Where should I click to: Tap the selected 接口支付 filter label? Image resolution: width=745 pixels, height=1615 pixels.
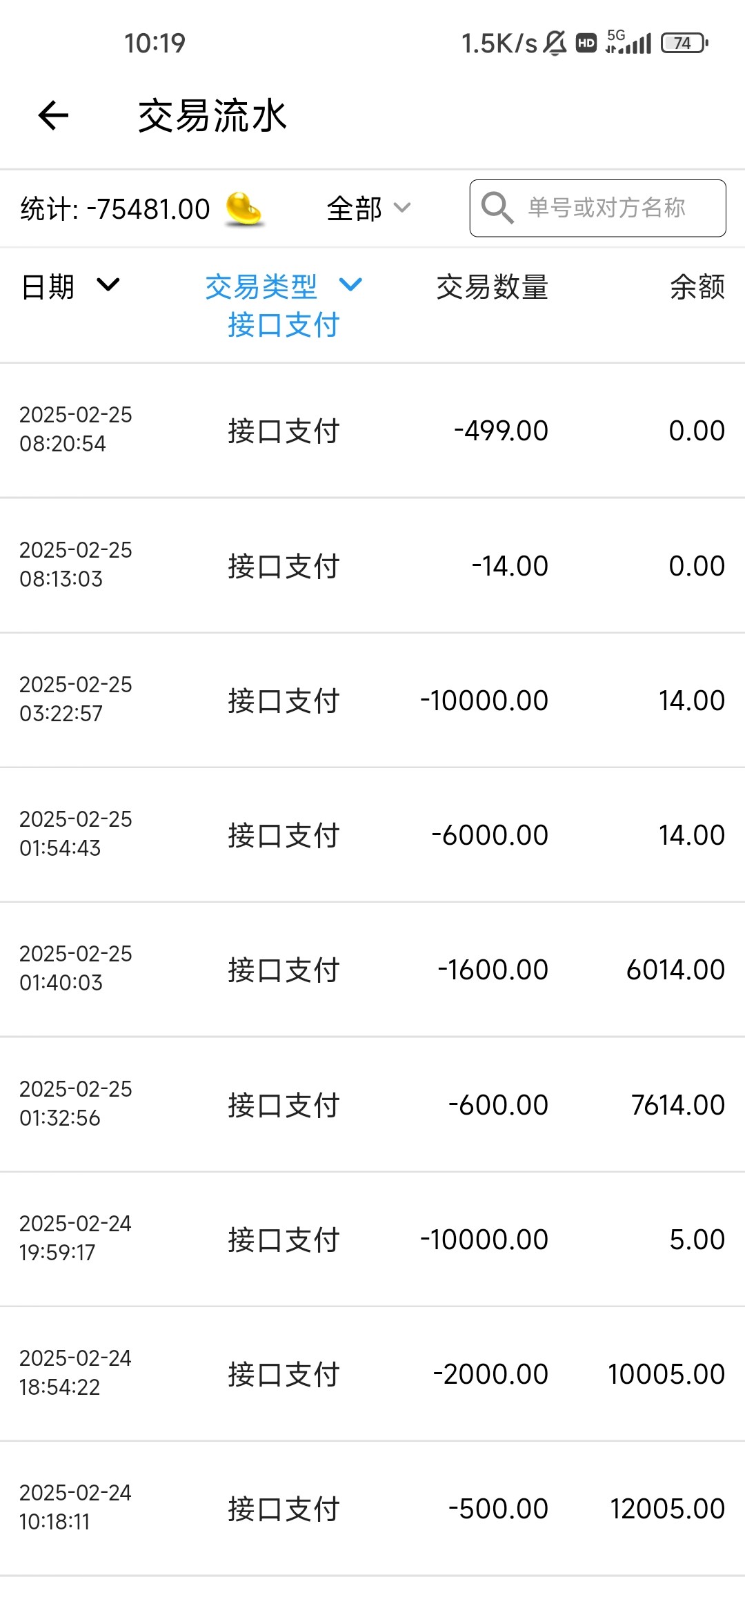284,325
